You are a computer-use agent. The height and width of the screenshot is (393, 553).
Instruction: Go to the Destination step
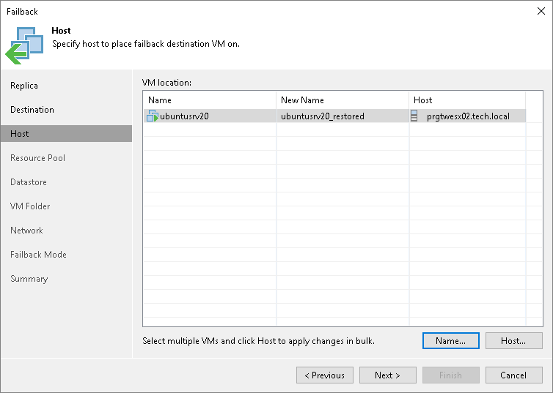[32, 110]
